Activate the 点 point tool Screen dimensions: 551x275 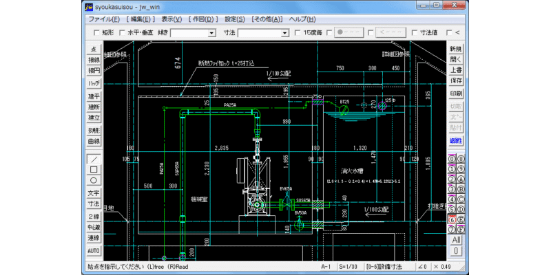tap(94, 49)
